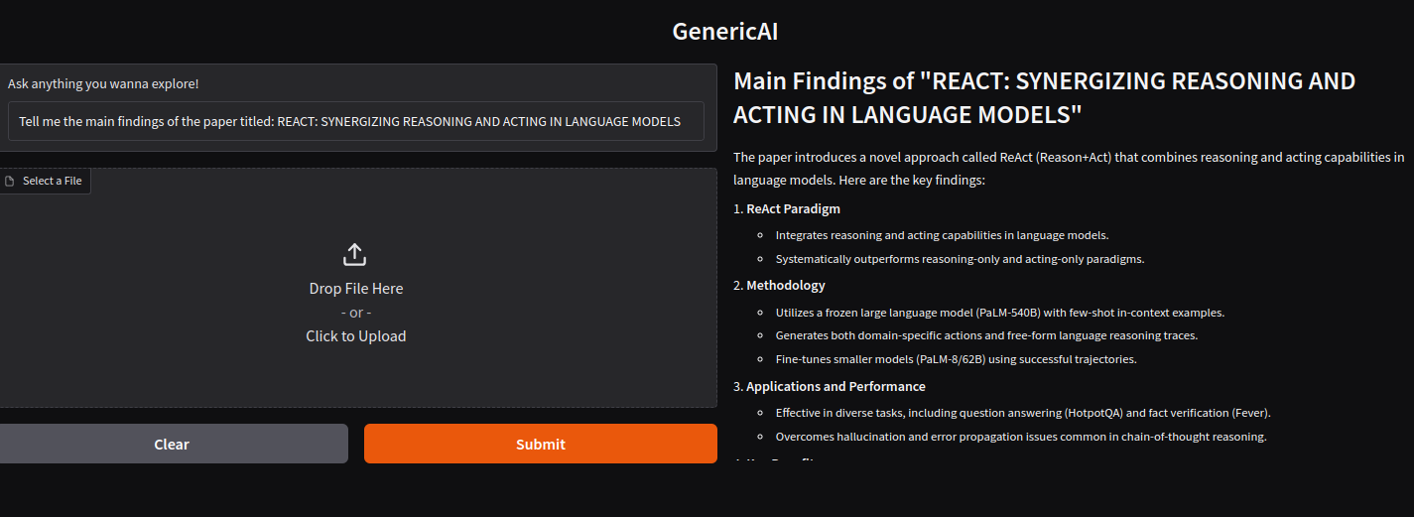Click the GenericAI page title
The image size is (1414, 517).
724,31
